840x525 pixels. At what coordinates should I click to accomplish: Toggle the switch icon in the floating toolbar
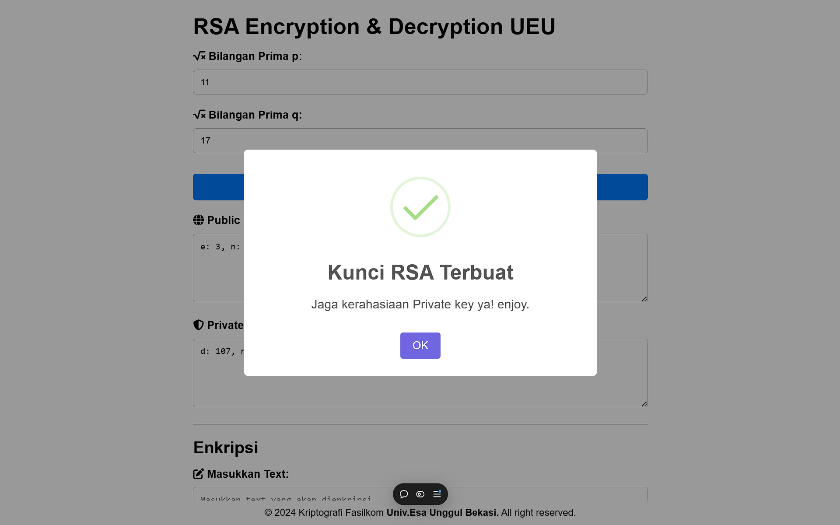click(420, 494)
